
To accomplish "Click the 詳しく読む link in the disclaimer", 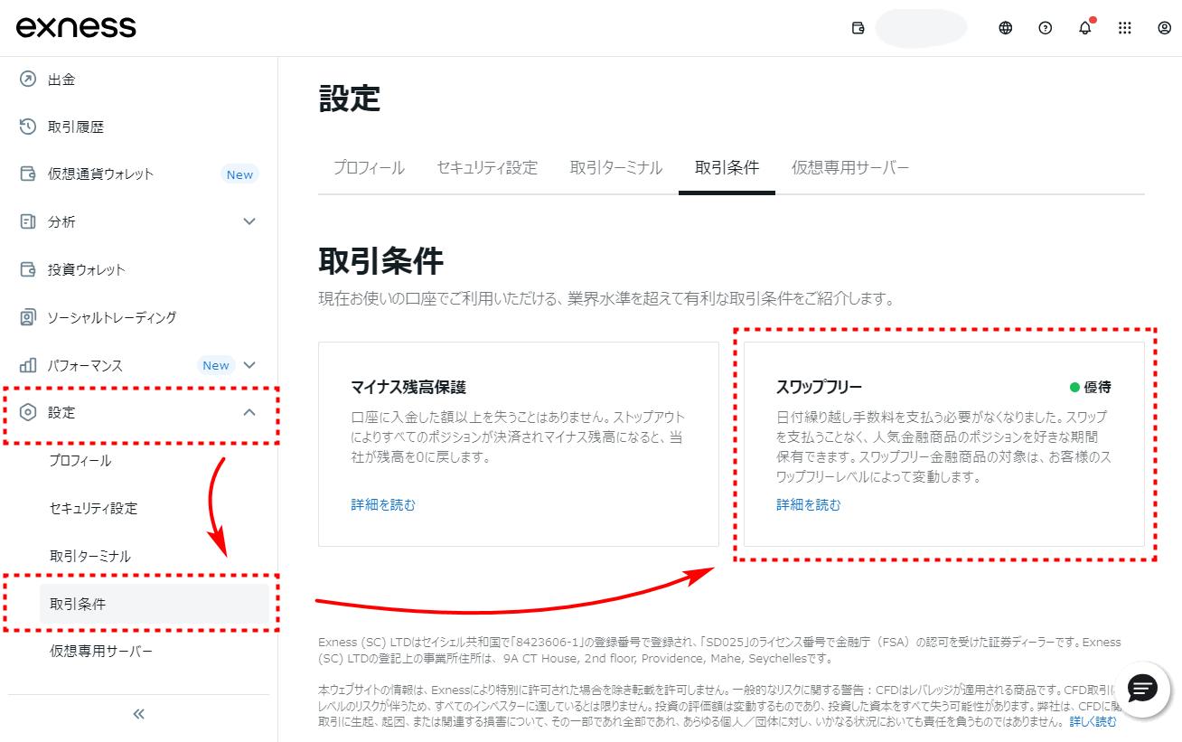I will [x=1093, y=722].
